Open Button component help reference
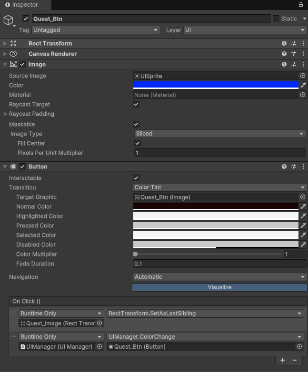Screen dimensions: 308x372 (284, 166)
